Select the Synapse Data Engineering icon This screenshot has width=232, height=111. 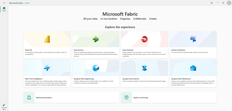click(x=96, y=68)
